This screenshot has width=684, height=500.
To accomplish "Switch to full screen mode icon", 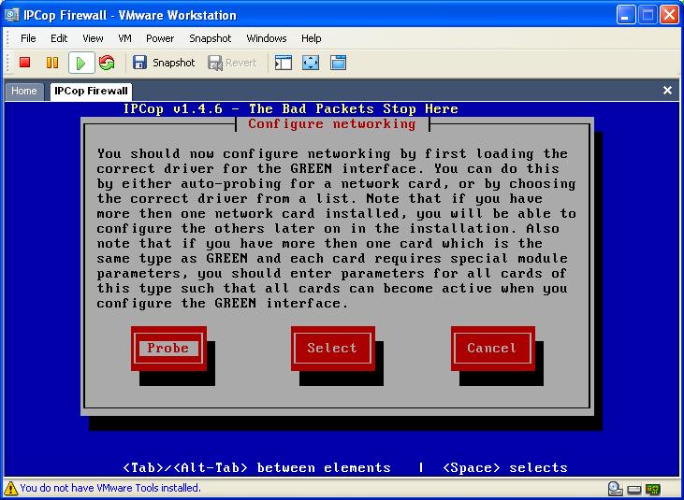I will (x=311, y=63).
